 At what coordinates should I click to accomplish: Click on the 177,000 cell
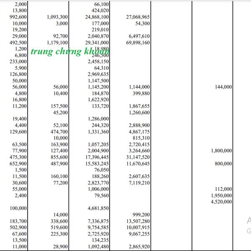click(100, 23)
